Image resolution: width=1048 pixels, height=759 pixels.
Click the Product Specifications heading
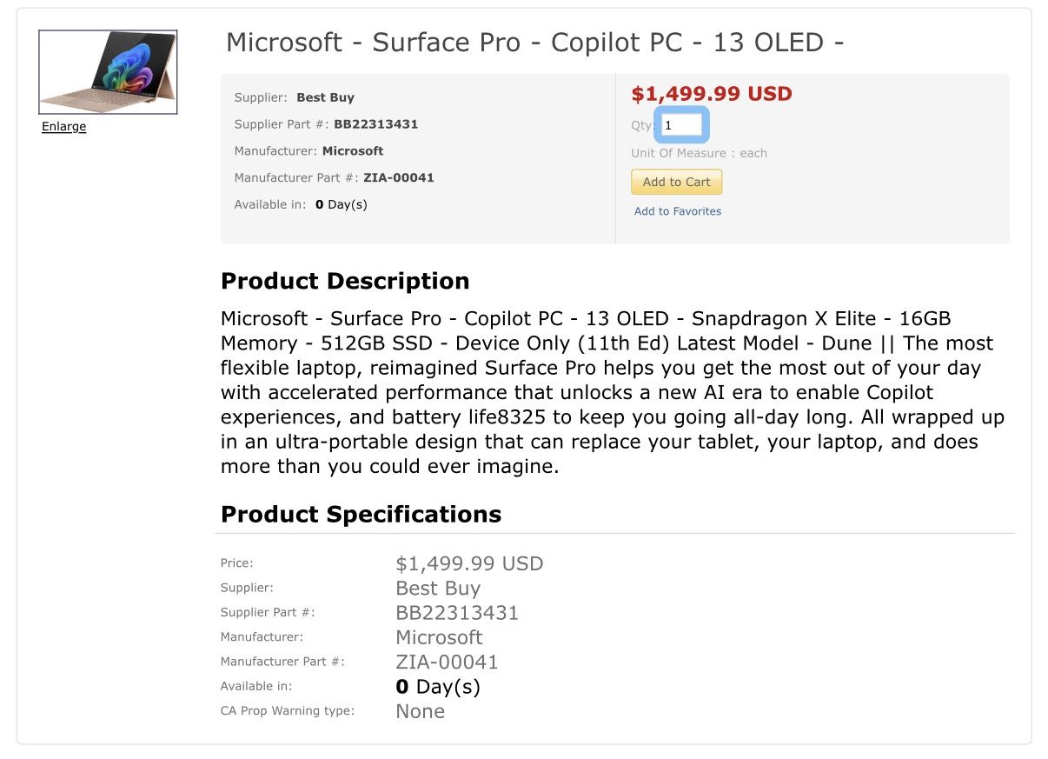click(361, 515)
